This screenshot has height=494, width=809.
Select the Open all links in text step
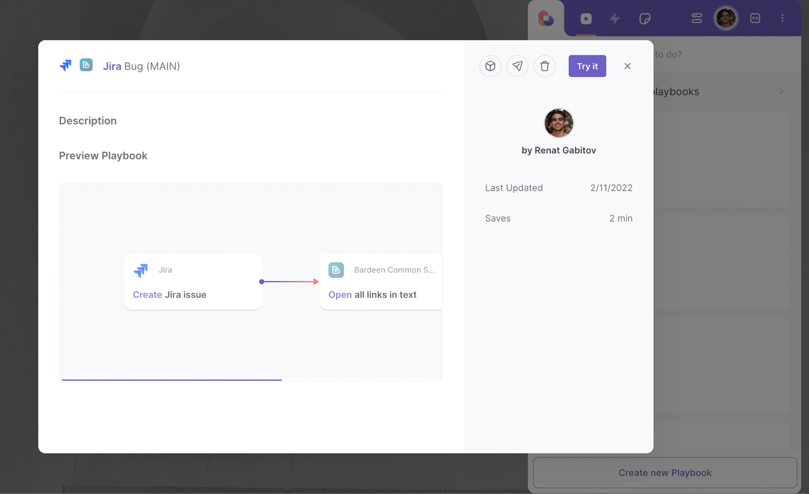(381, 282)
